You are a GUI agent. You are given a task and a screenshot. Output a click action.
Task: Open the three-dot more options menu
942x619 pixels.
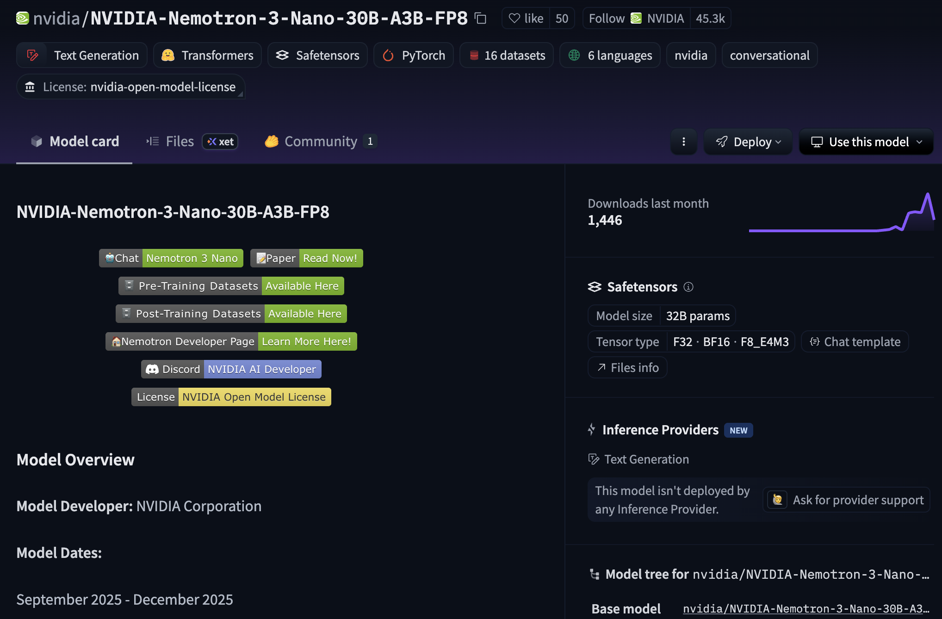pos(683,142)
